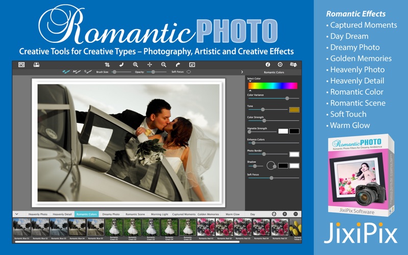This screenshot has width=408, height=255.
Task: Zoom out with the minus magnifier
Action: (x=164, y=65)
